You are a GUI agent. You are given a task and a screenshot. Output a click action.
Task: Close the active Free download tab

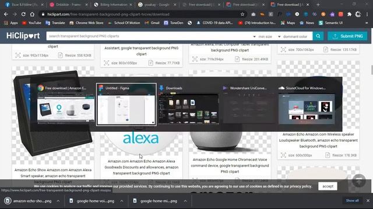coord(308,5)
